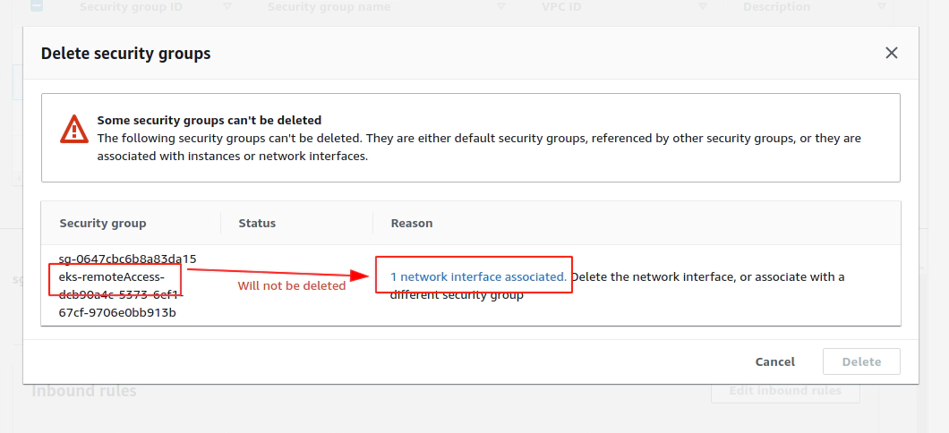Click the Security group name column header

(x=329, y=7)
